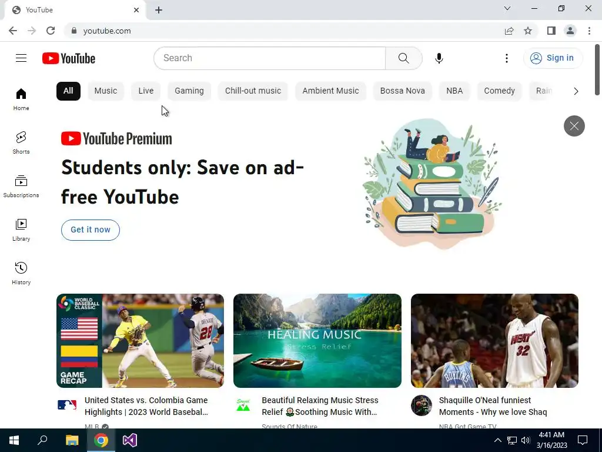Click the NBA Got Game TV channel avatar
602x452 pixels.
[x=421, y=406]
